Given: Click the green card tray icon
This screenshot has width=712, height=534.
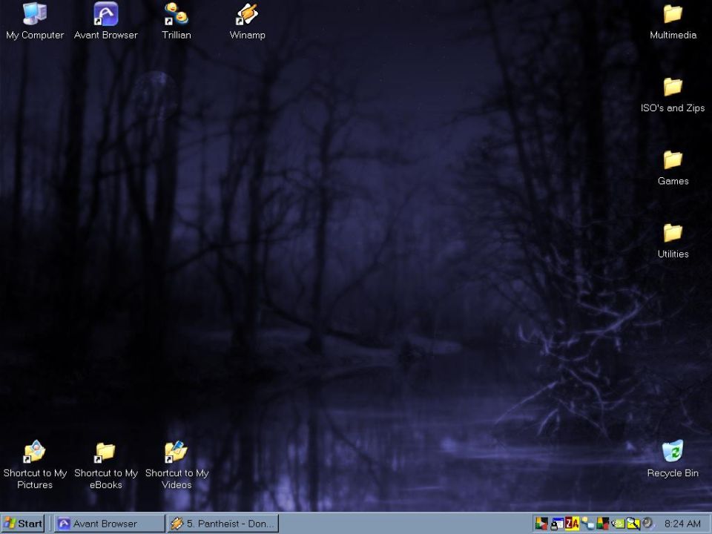Looking at the screenshot, I should click(x=618, y=524).
